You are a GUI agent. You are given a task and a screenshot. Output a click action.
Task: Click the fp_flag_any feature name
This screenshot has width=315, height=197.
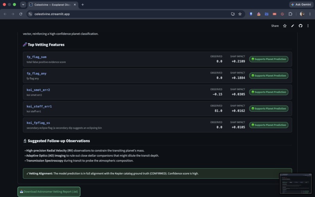point(37,73)
